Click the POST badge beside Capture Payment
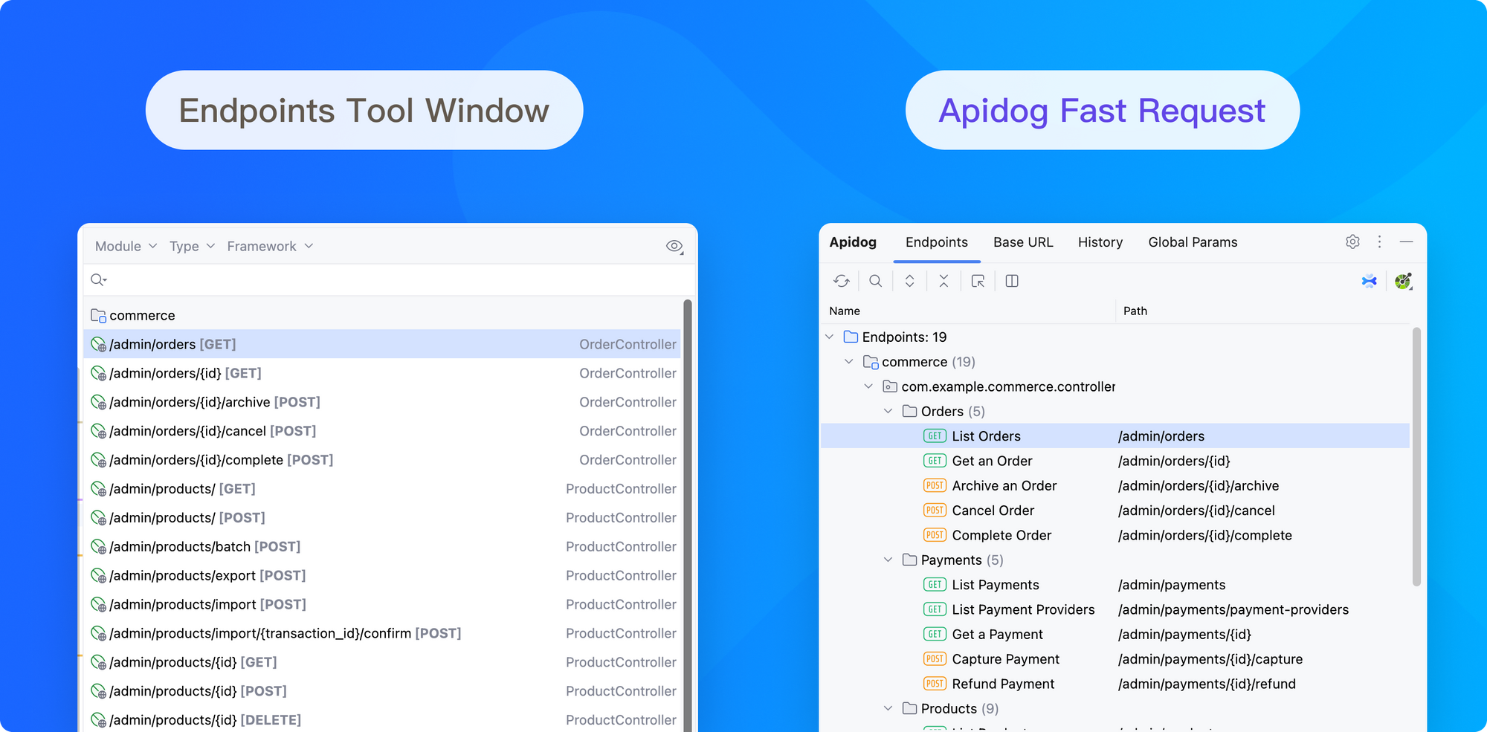This screenshot has width=1487, height=732. 935,659
